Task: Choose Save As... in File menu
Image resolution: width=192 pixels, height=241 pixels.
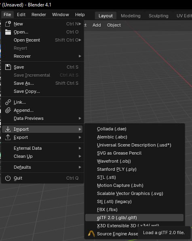Action: tap(42, 83)
